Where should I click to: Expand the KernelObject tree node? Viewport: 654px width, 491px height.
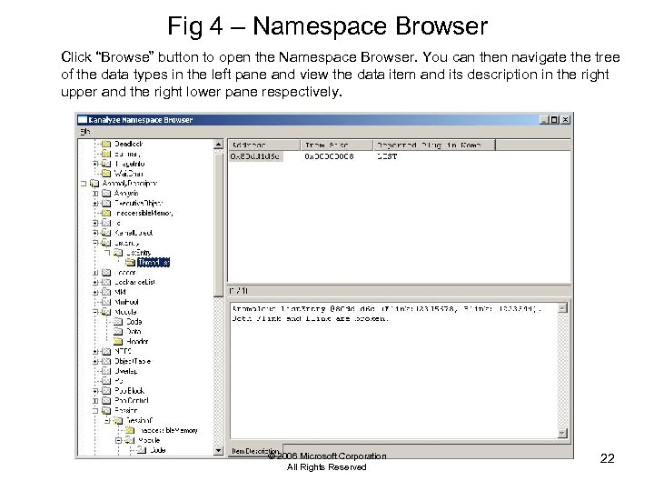pos(95,233)
